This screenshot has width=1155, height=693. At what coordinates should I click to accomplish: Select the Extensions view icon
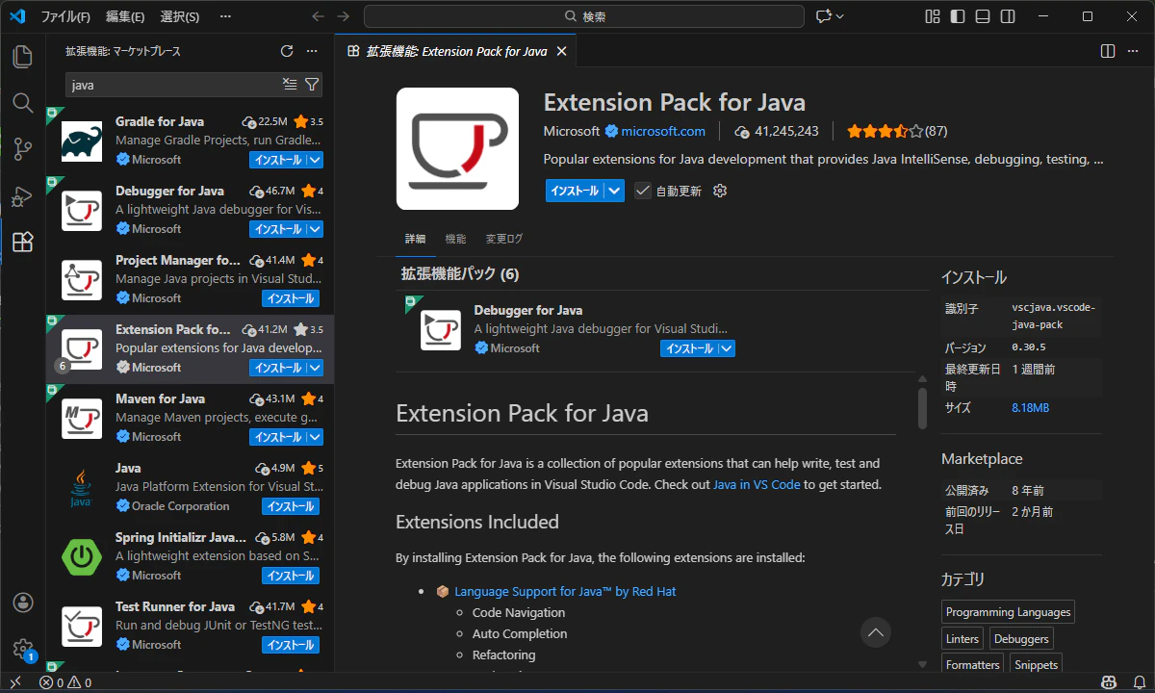click(22, 243)
